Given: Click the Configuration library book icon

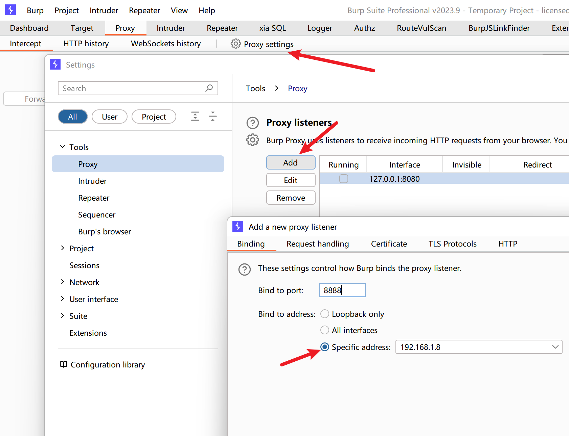Looking at the screenshot, I should 64,364.
